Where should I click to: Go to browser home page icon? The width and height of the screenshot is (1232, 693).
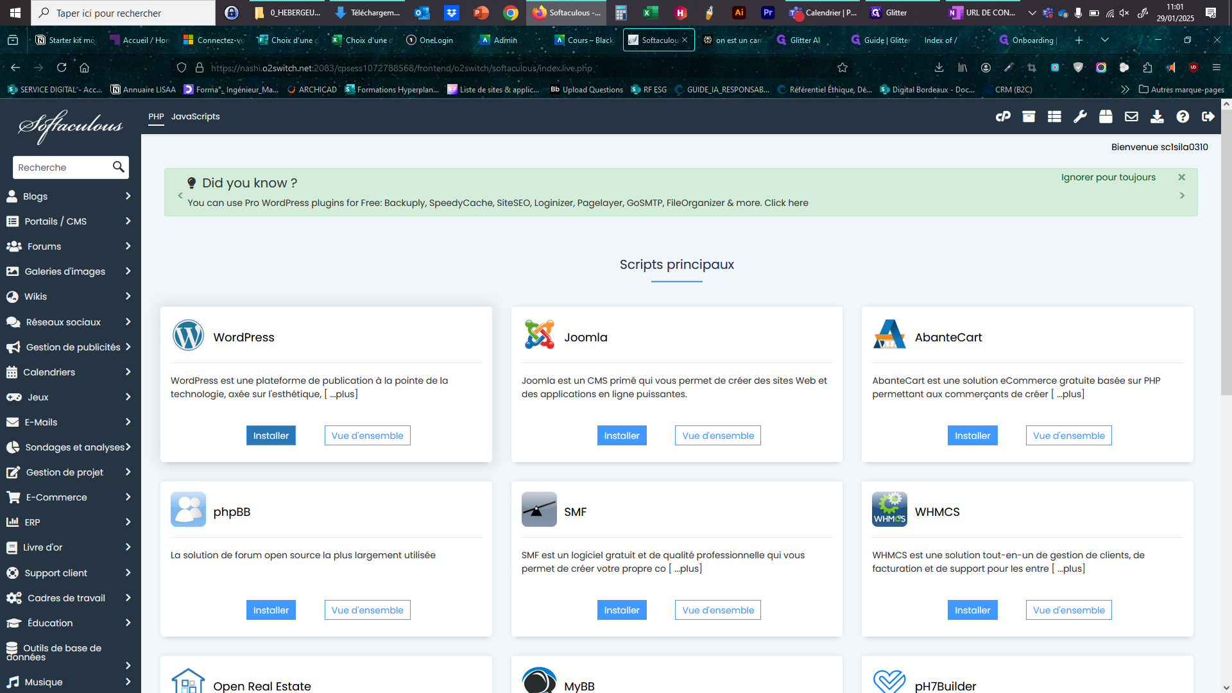point(84,67)
